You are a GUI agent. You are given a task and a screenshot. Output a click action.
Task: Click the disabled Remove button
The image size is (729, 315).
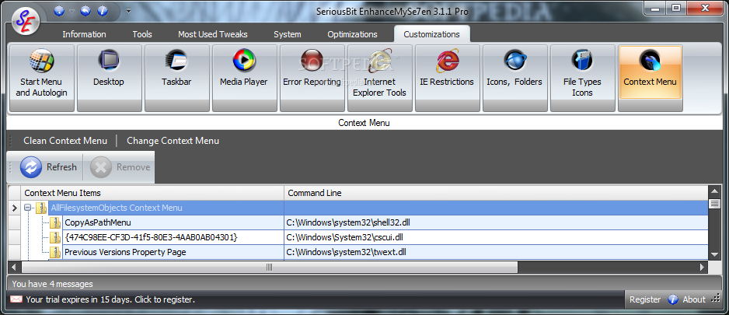pos(120,167)
